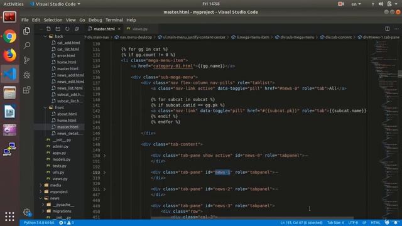Click Visual Studio Code dock icon

pos(10,74)
